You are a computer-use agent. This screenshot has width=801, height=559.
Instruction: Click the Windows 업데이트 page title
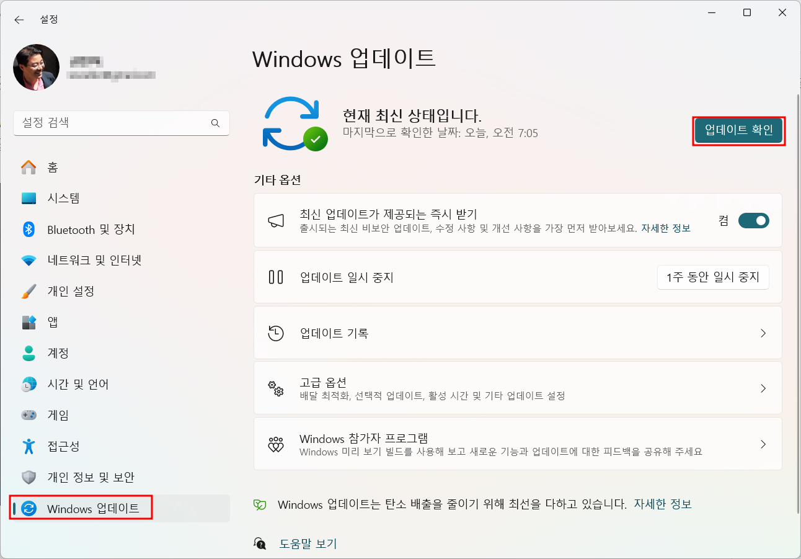pyautogui.click(x=344, y=58)
